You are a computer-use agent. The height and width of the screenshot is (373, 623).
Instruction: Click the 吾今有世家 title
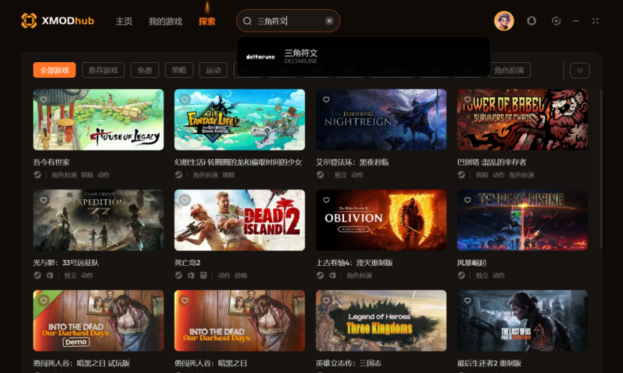click(x=51, y=163)
